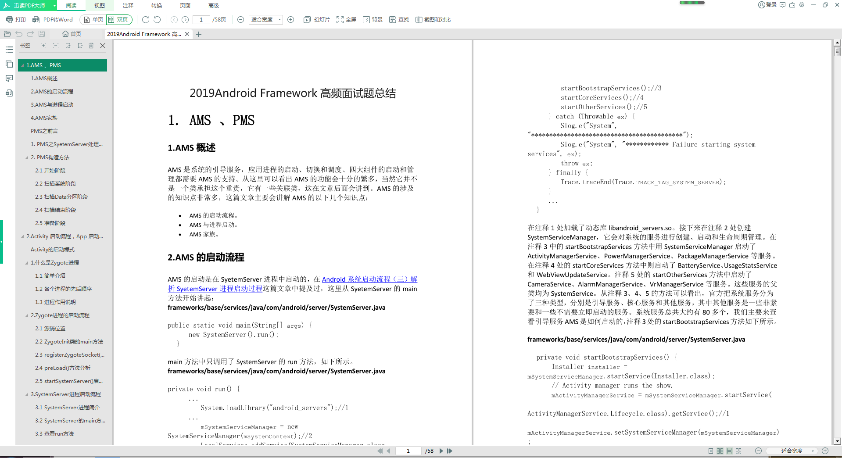Go to the 首页 home tab
The image size is (842, 458).
tap(72, 34)
